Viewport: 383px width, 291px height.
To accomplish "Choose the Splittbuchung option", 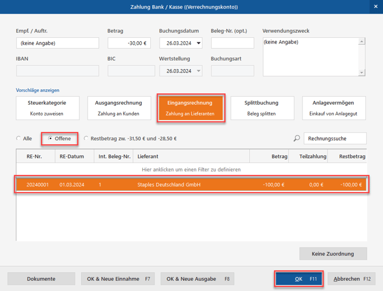I will tap(261, 108).
